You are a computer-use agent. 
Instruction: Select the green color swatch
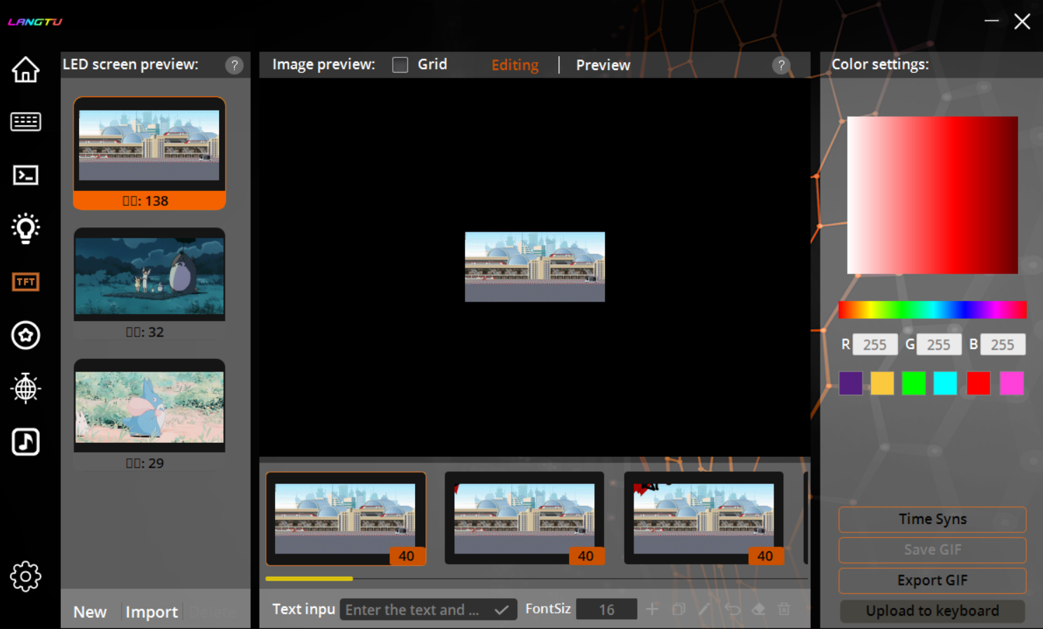pos(913,383)
